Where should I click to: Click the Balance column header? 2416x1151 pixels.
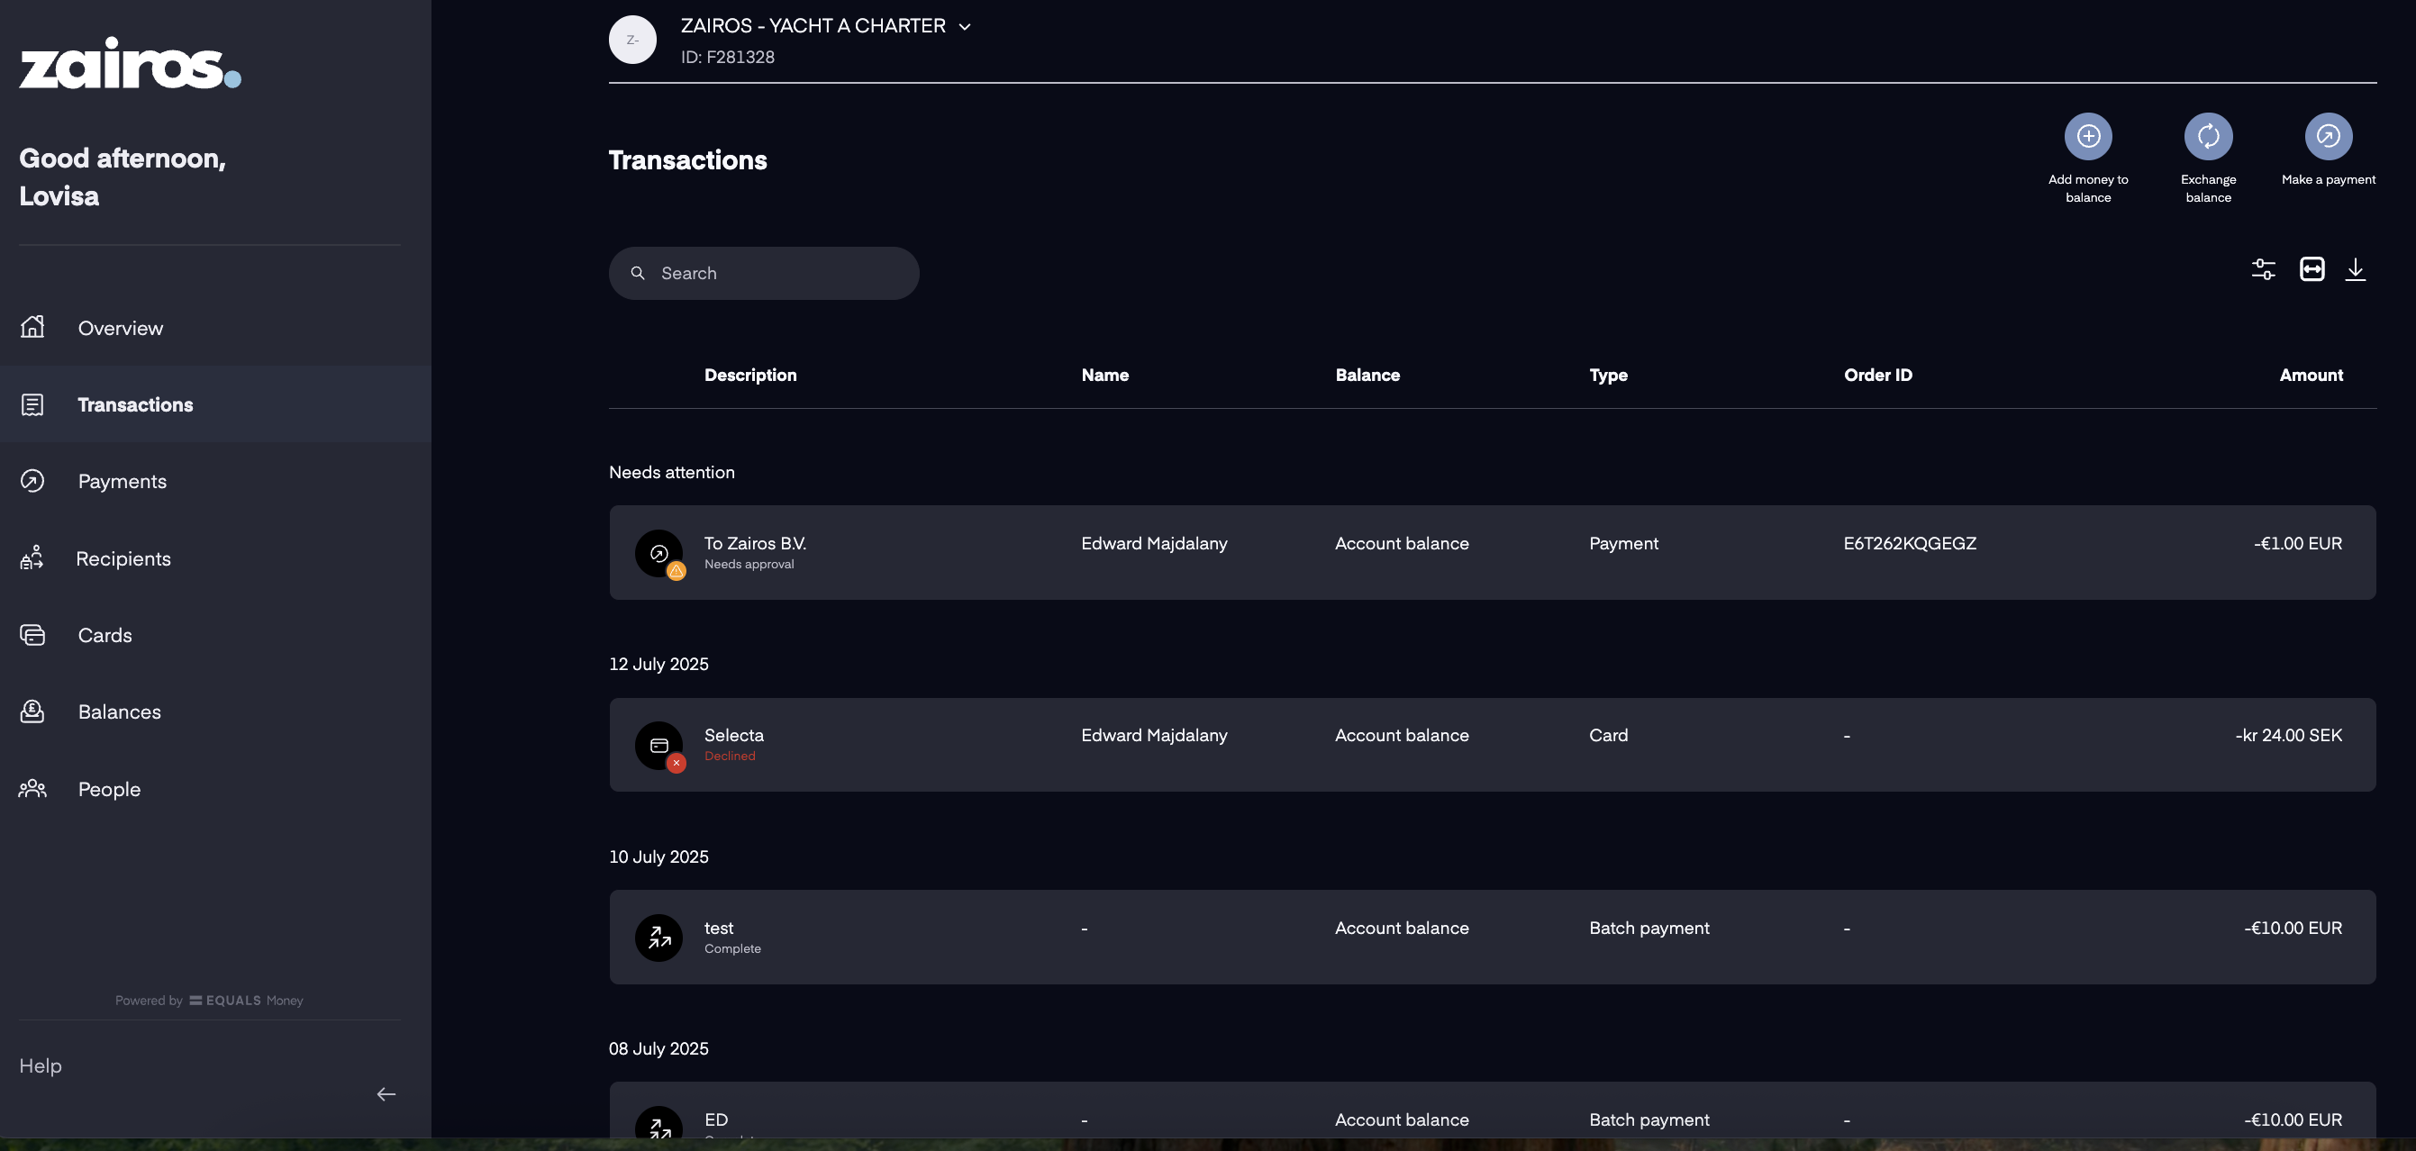[x=1367, y=376]
